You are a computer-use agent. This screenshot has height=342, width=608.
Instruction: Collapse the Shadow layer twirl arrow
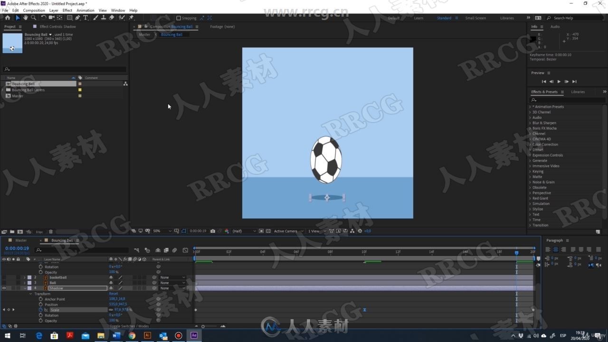[25, 288]
